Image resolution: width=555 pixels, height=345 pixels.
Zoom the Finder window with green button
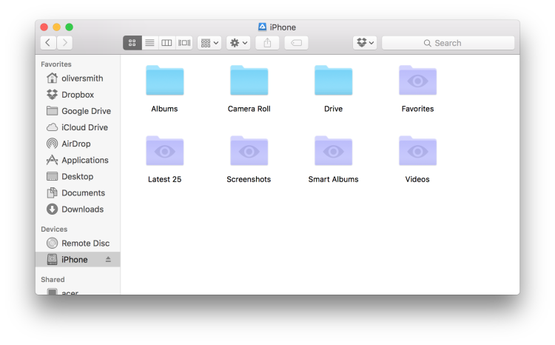point(70,27)
